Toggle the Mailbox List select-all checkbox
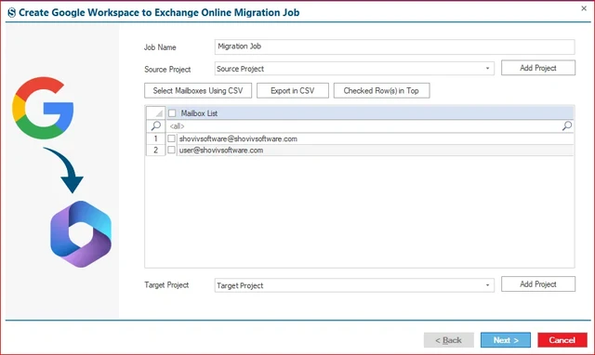595x355 pixels. pos(172,113)
